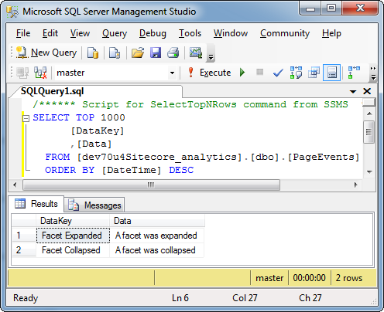Click the Cancel Executing Query stop square
The width and height of the screenshot is (384, 312).
click(260, 72)
